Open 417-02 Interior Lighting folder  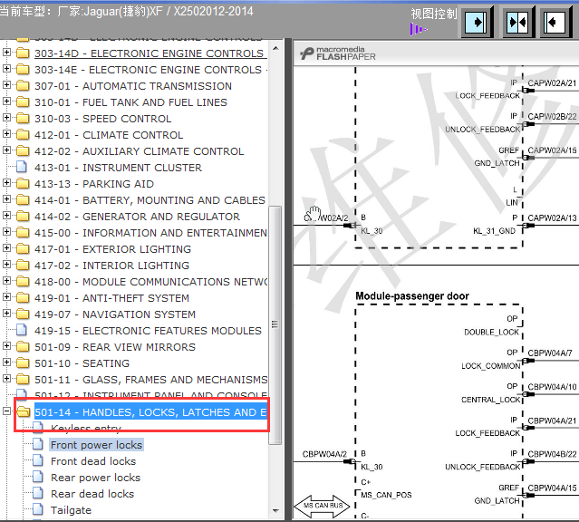[x=111, y=266]
